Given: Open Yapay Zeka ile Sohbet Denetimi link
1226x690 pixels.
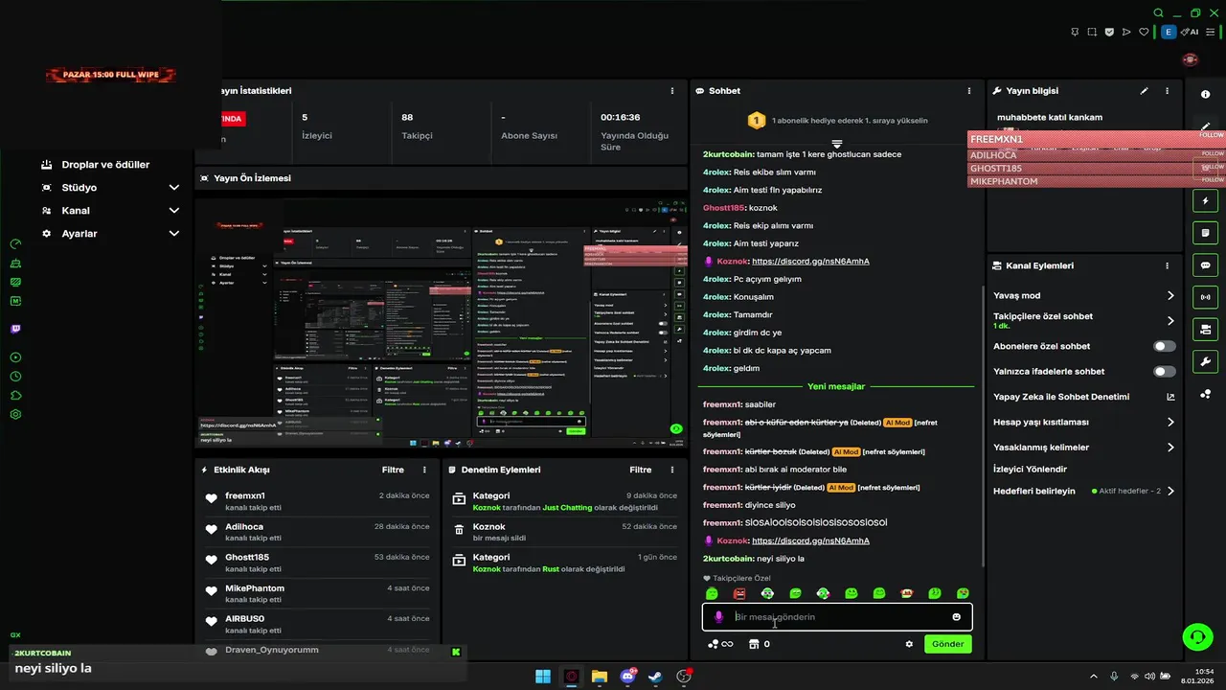Looking at the screenshot, I should [1061, 397].
